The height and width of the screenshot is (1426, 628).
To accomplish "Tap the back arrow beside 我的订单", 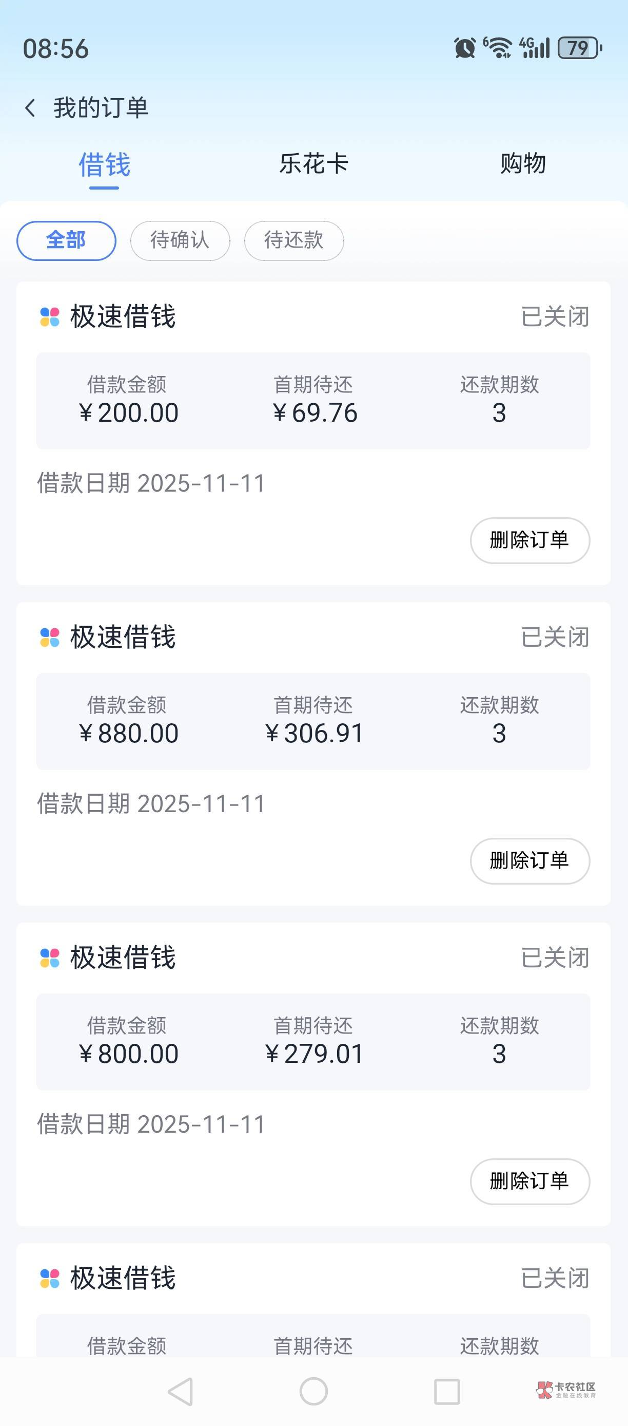I will point(31,108).
